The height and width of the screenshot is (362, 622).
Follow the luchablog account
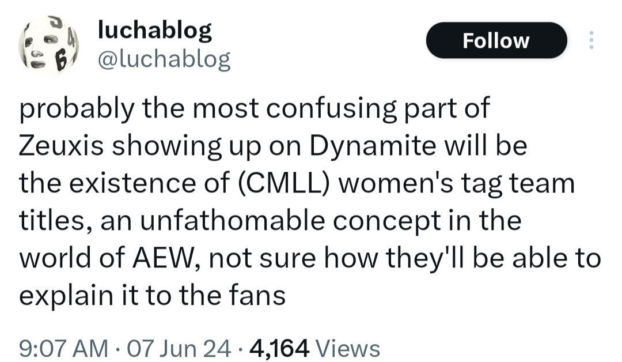click(x=496, y=40)
